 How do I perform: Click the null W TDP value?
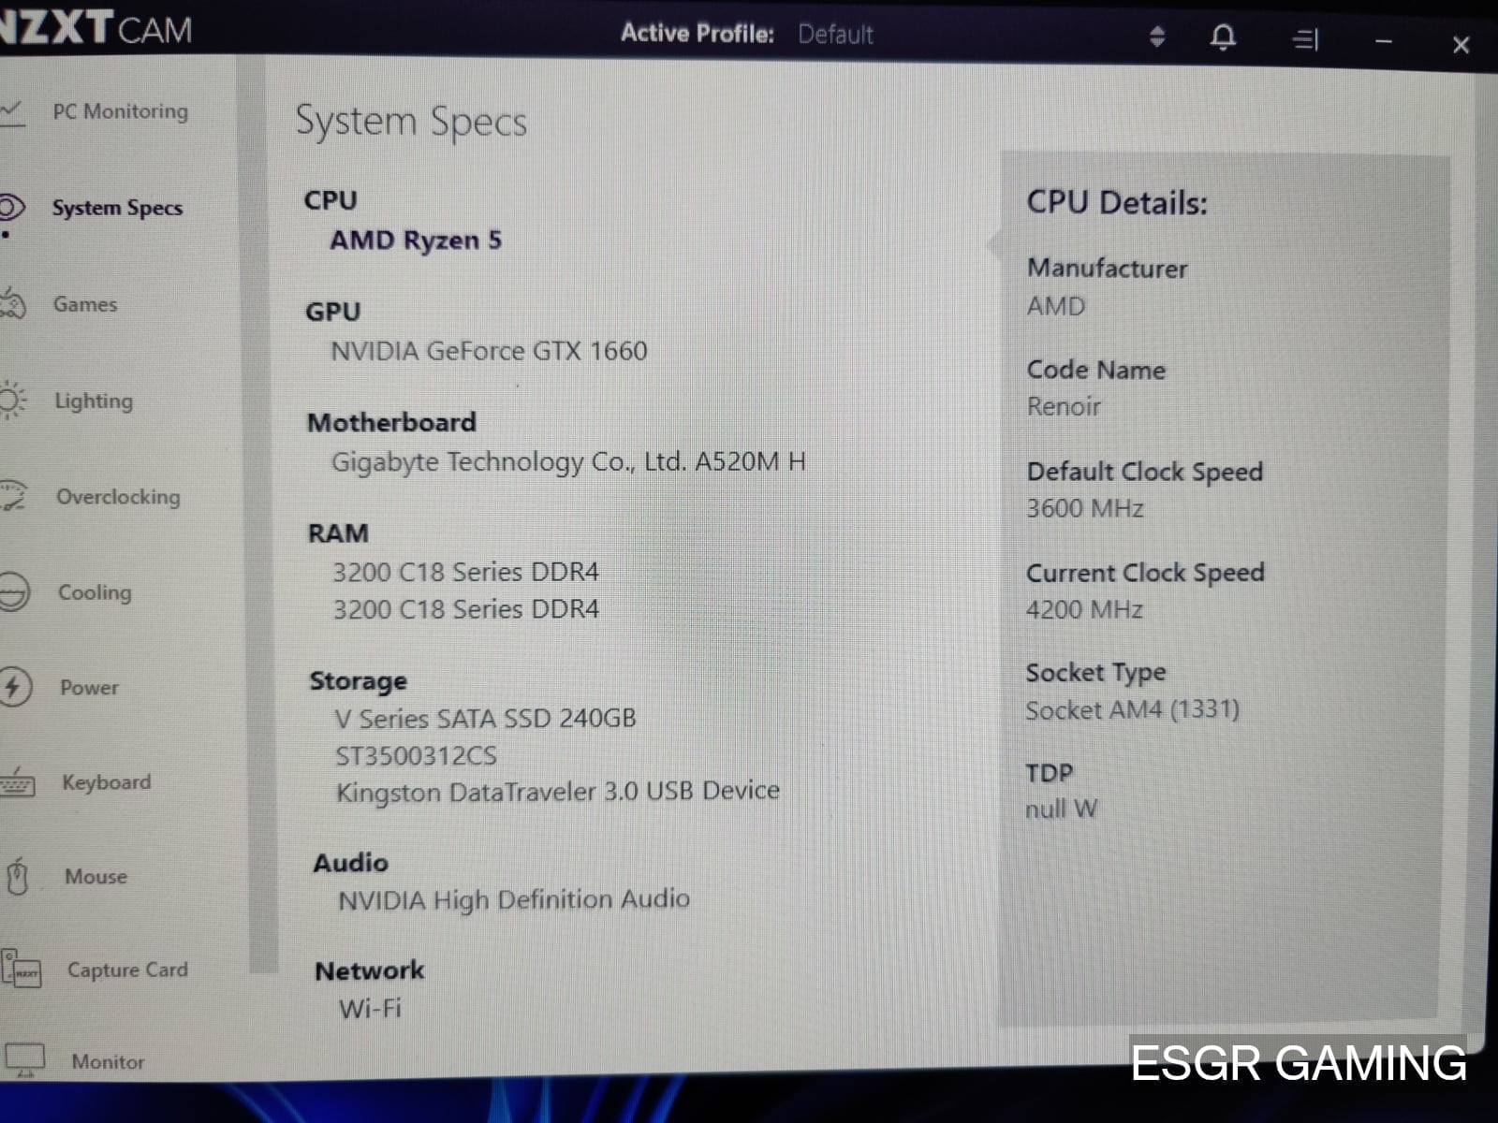click(1061, 809)
